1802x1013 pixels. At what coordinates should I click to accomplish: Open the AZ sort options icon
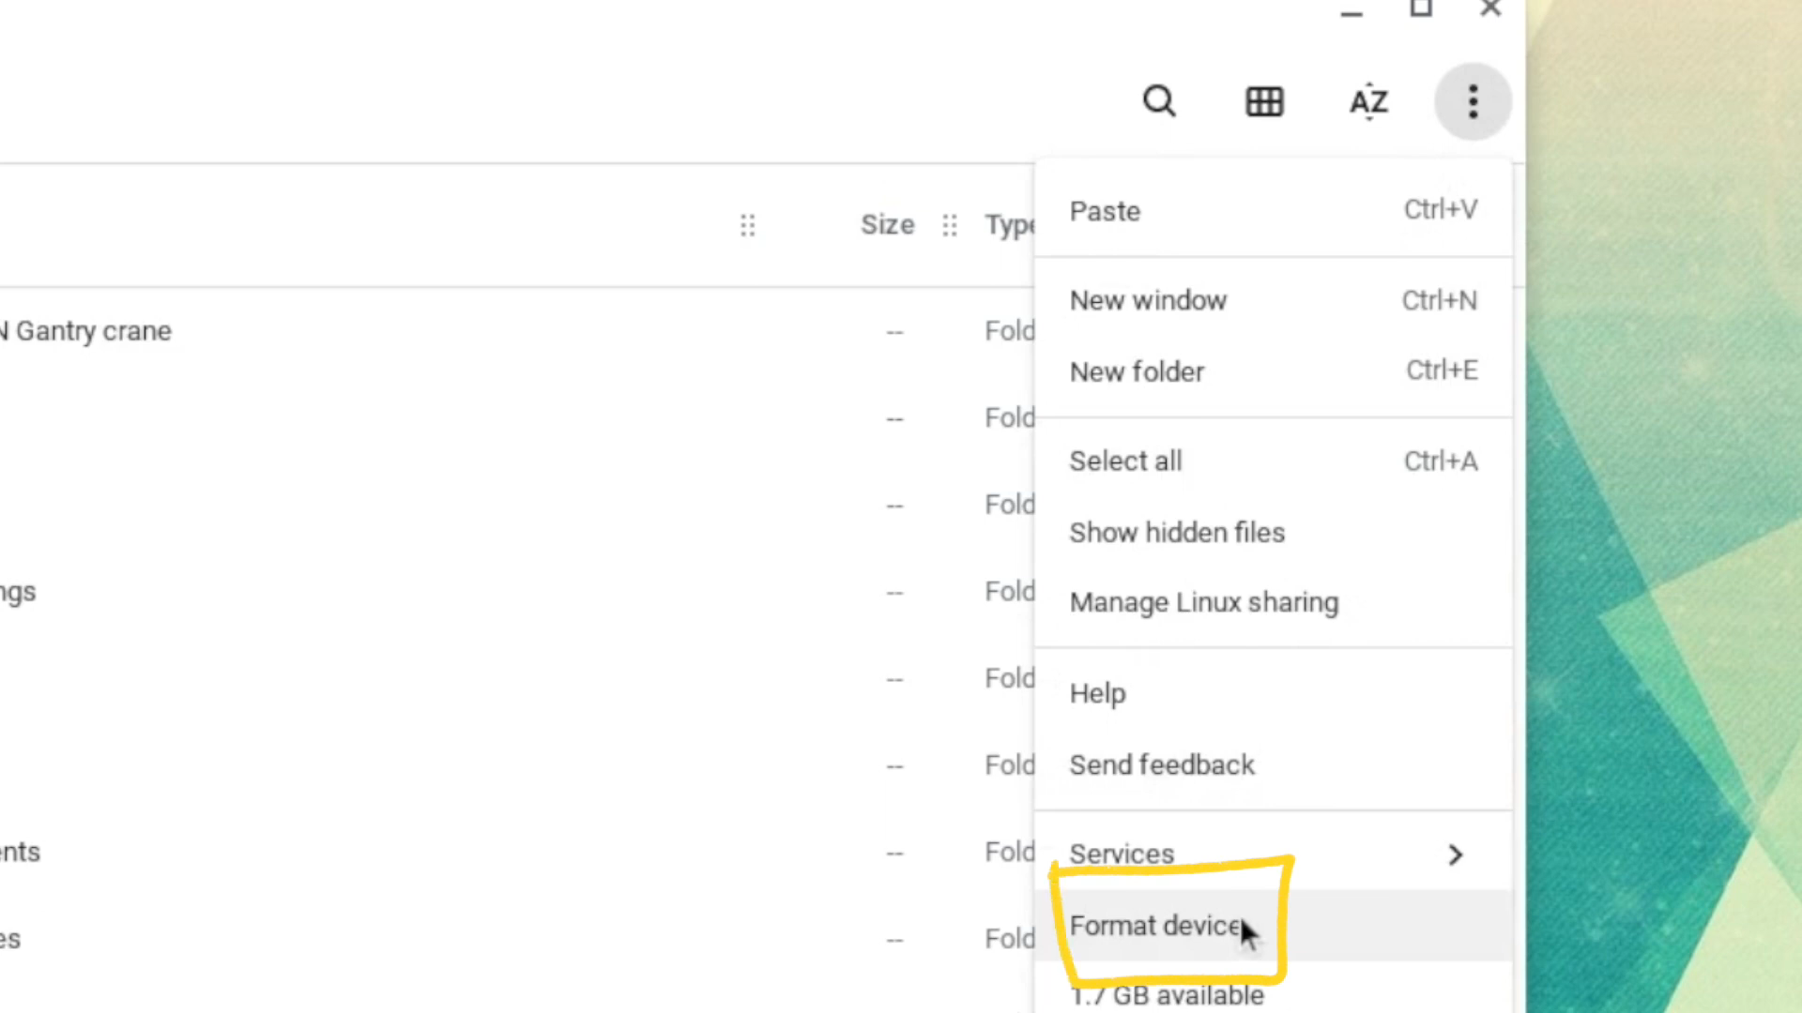(x=1368, y=101)
